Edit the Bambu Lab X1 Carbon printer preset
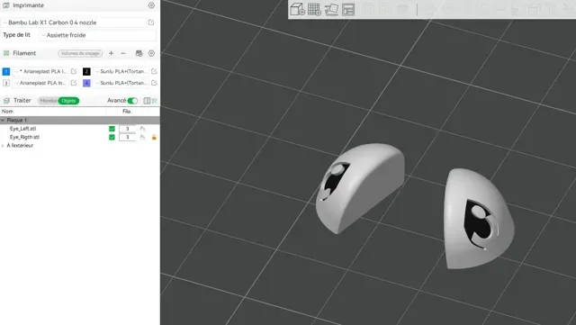 151,23
